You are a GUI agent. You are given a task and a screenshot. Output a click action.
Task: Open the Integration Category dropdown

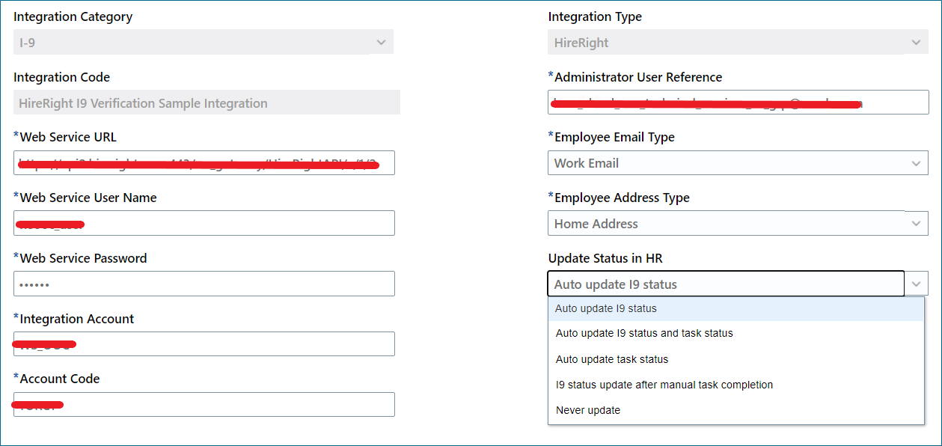[203, 43]
